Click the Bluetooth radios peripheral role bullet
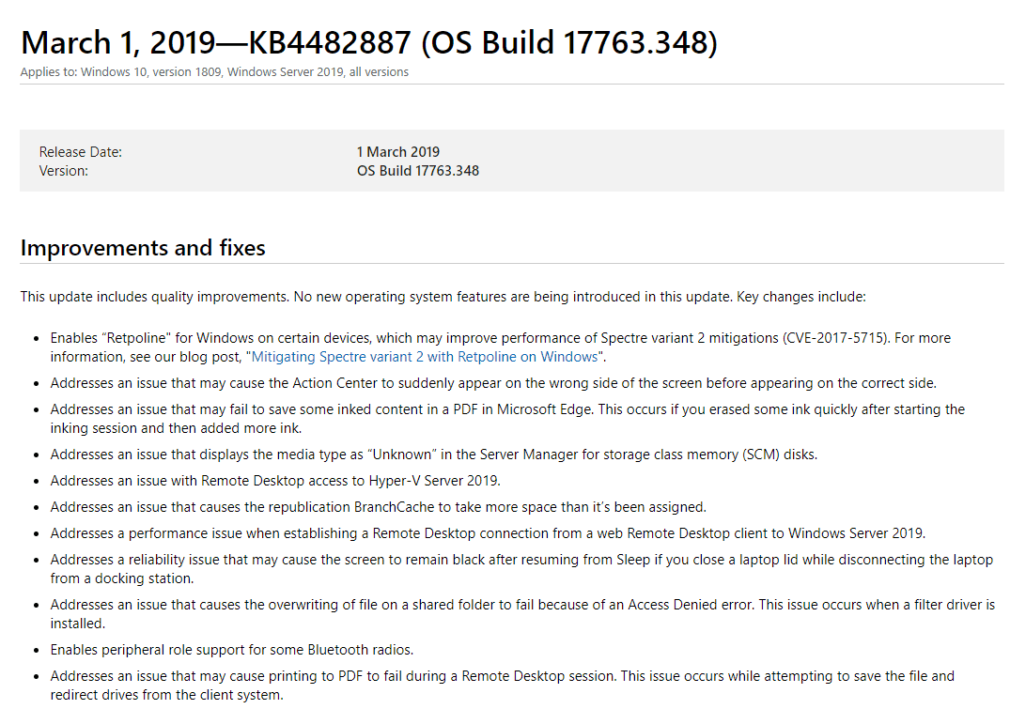This screenshot has width=1010, height=709. pyautogui.click(x=232, y=650)
